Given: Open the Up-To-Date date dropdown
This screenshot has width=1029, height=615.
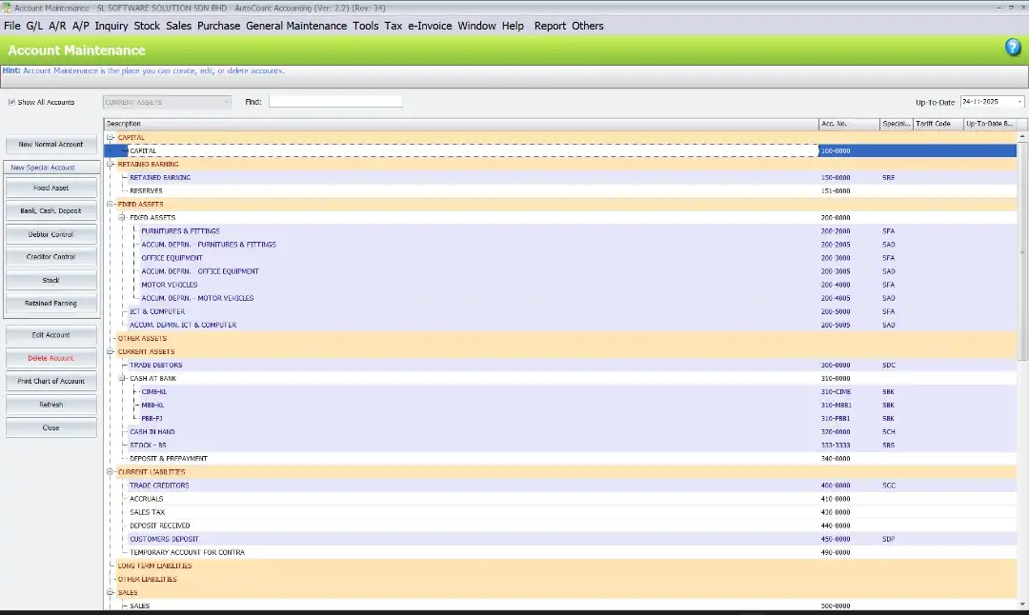Looking at the screenshot, I should coord(1019,102).
